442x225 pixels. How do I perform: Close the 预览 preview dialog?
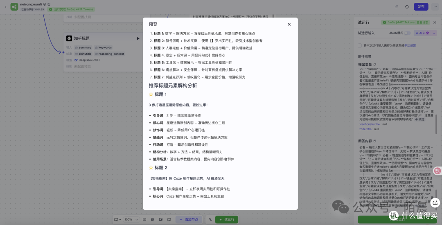click(289, 25)
